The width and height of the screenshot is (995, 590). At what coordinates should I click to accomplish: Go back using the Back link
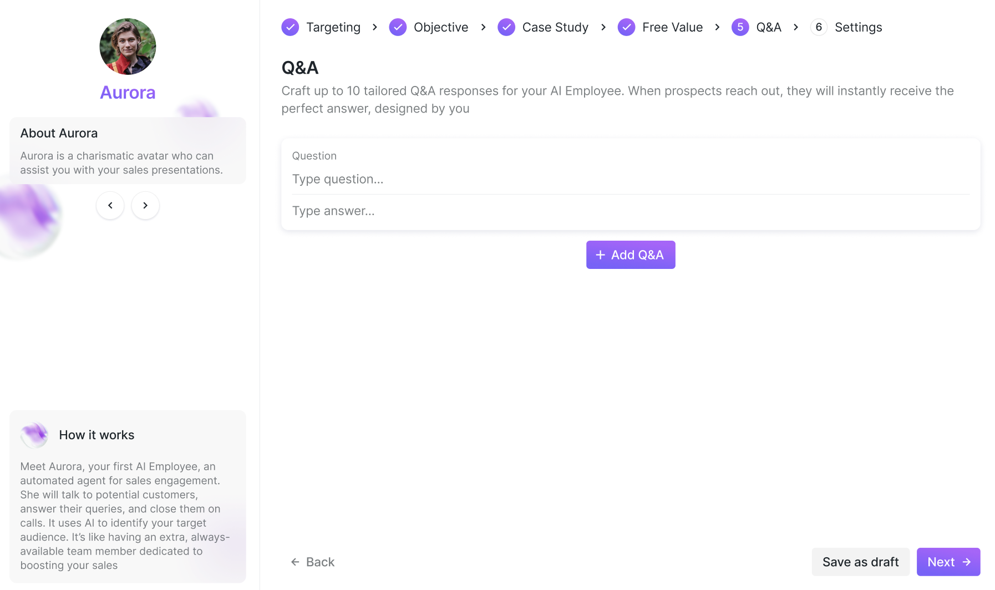[x=313, y=562]
